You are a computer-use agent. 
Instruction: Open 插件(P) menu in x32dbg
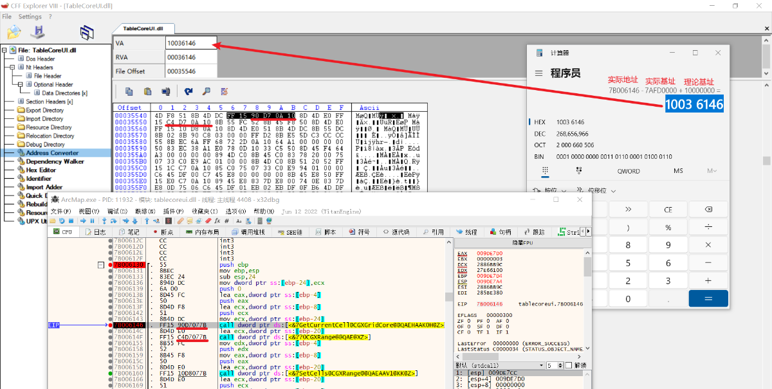coord(174,211)
